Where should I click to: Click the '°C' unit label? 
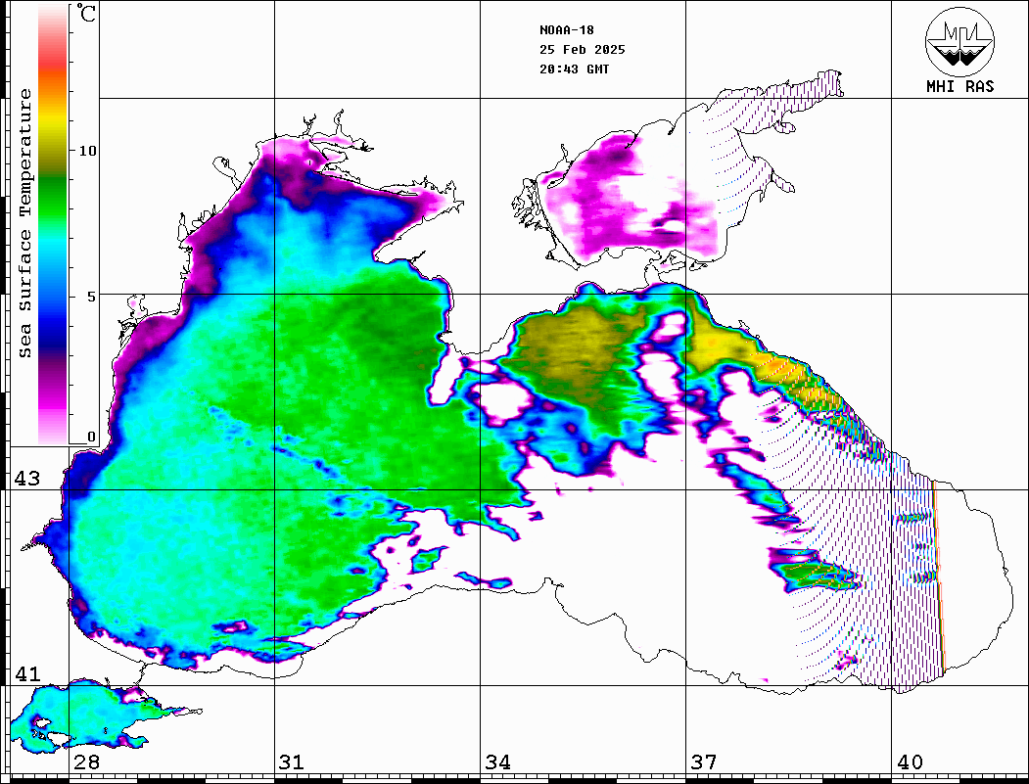coord(85,14)
